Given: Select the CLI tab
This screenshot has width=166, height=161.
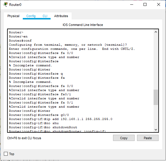Looking at the screenshot, I should [45, 16].
